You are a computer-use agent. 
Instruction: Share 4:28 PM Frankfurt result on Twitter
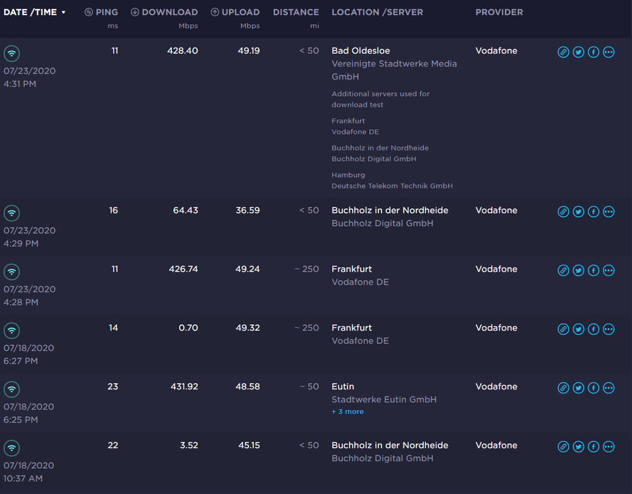578,270
